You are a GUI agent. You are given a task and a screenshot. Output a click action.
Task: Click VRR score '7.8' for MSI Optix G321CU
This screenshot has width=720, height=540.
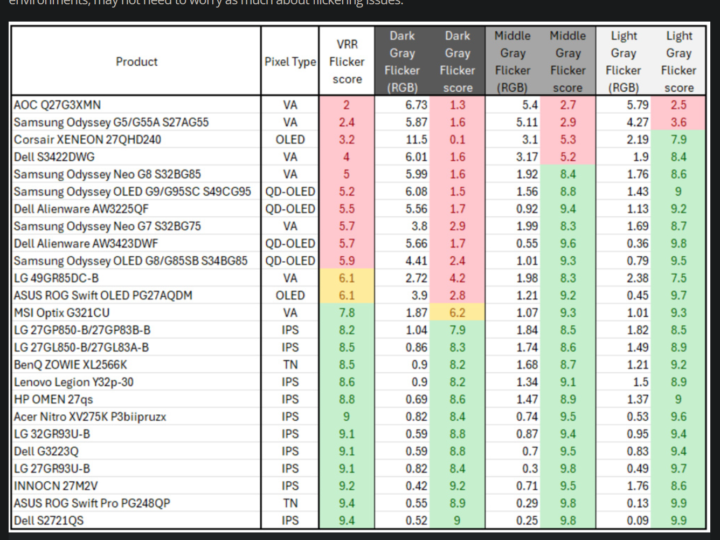(347, 312)
